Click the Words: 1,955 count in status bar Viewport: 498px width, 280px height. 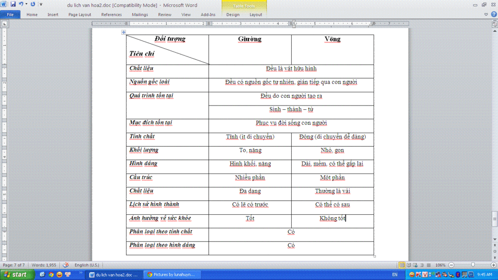click(44, 265)
